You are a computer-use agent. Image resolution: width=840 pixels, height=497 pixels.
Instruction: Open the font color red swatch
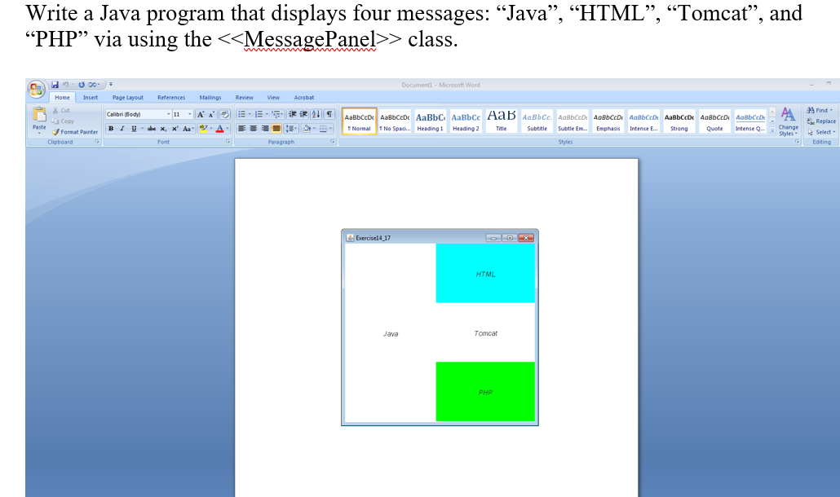click(219, 129)
